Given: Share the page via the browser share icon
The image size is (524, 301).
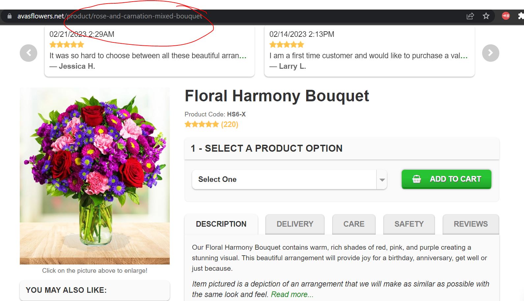Looking at the screenshot, I should (470, 16).
